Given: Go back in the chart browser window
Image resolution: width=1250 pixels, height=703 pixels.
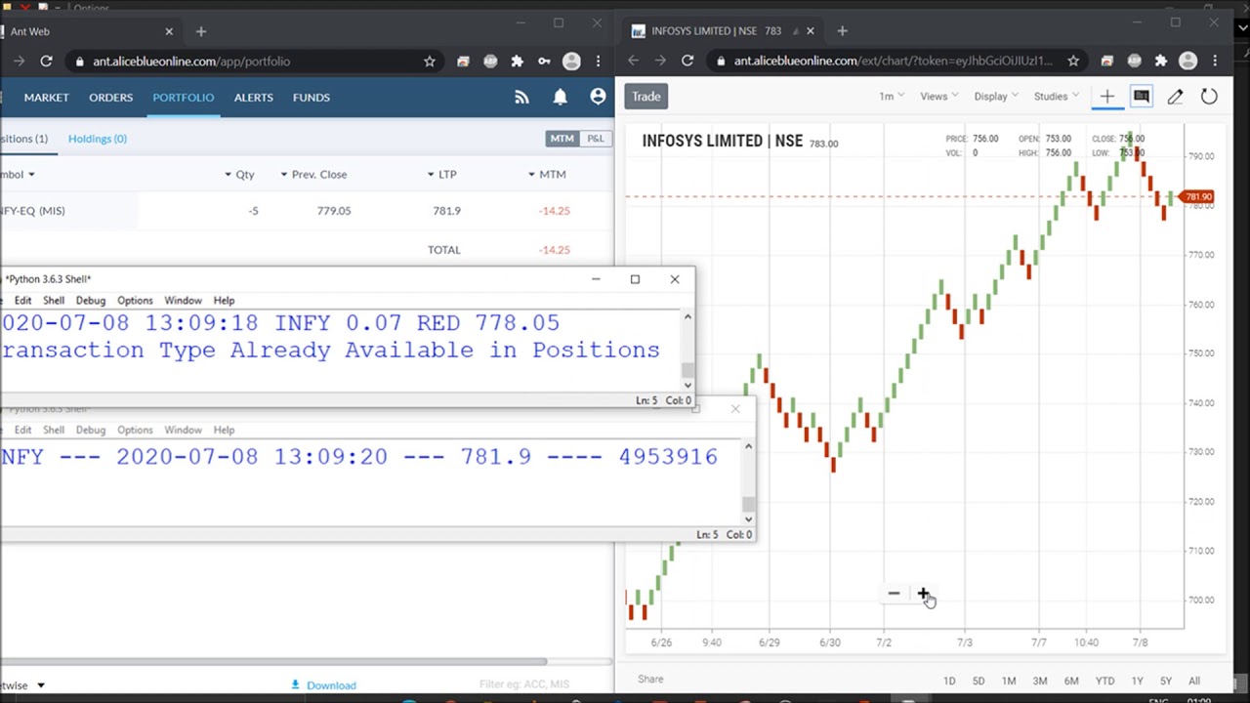Looking at the screenshot, I should pyautogui.click(x=633, y=61).
